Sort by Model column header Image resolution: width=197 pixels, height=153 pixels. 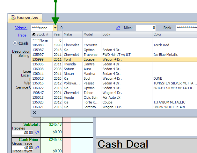coord(92,34)
